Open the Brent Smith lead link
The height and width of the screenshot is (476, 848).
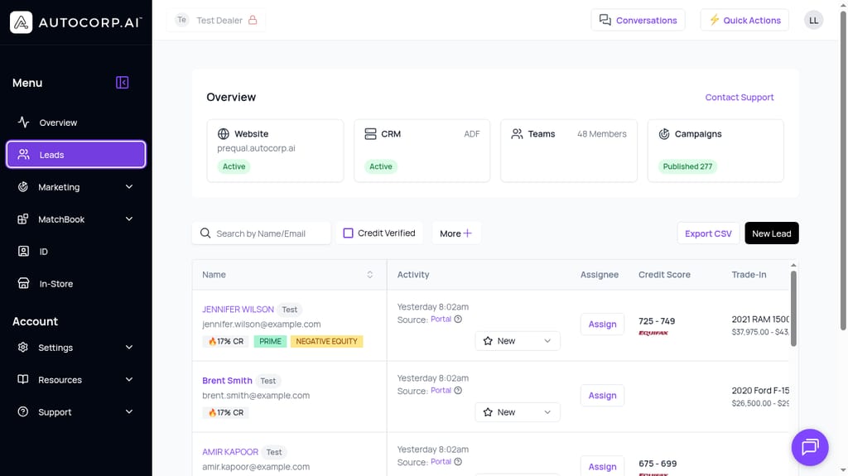pyautogui.click(x=227, y=380)
